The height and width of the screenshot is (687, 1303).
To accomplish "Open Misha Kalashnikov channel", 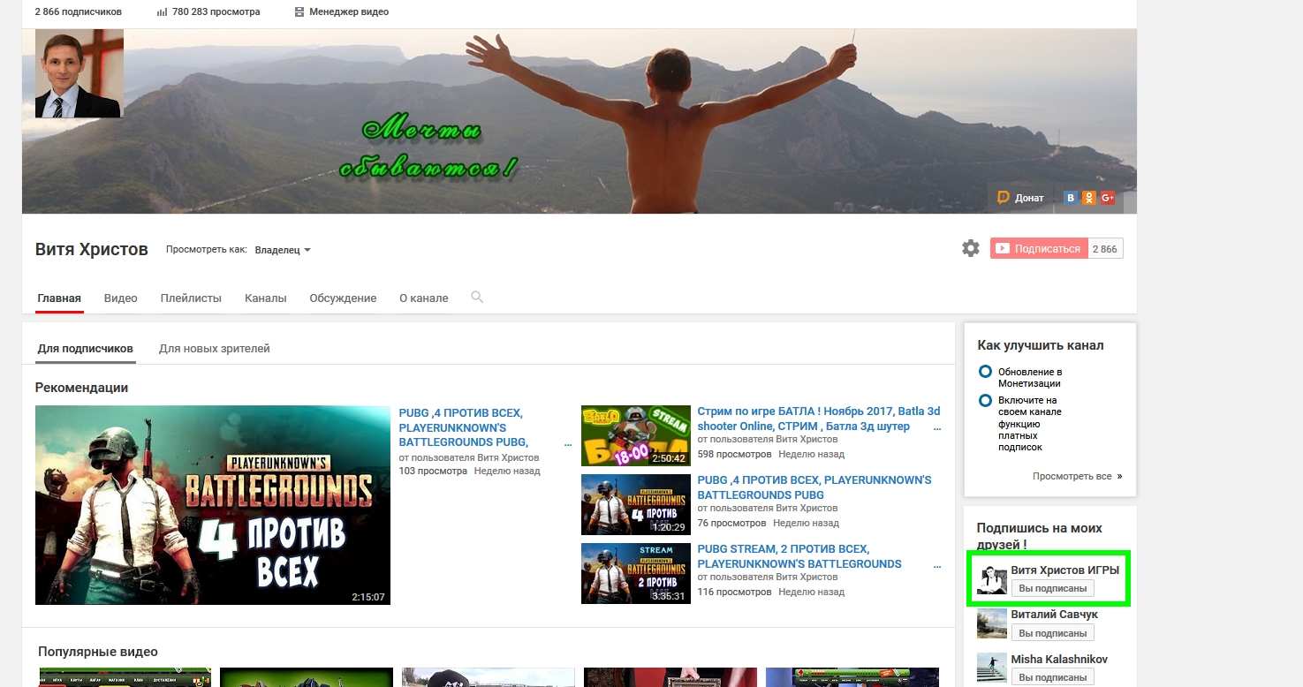I will 1059,660.
